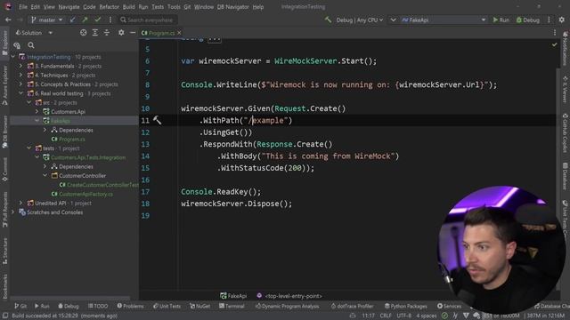Select Program.cs in the solution tree
The width and height of the screenshot is (570, 320).
(71, 140)
